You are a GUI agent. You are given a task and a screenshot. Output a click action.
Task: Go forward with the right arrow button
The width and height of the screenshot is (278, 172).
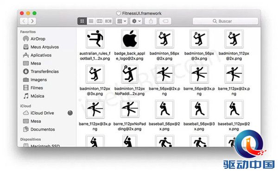pyautogui.click(x=32, y=21)
